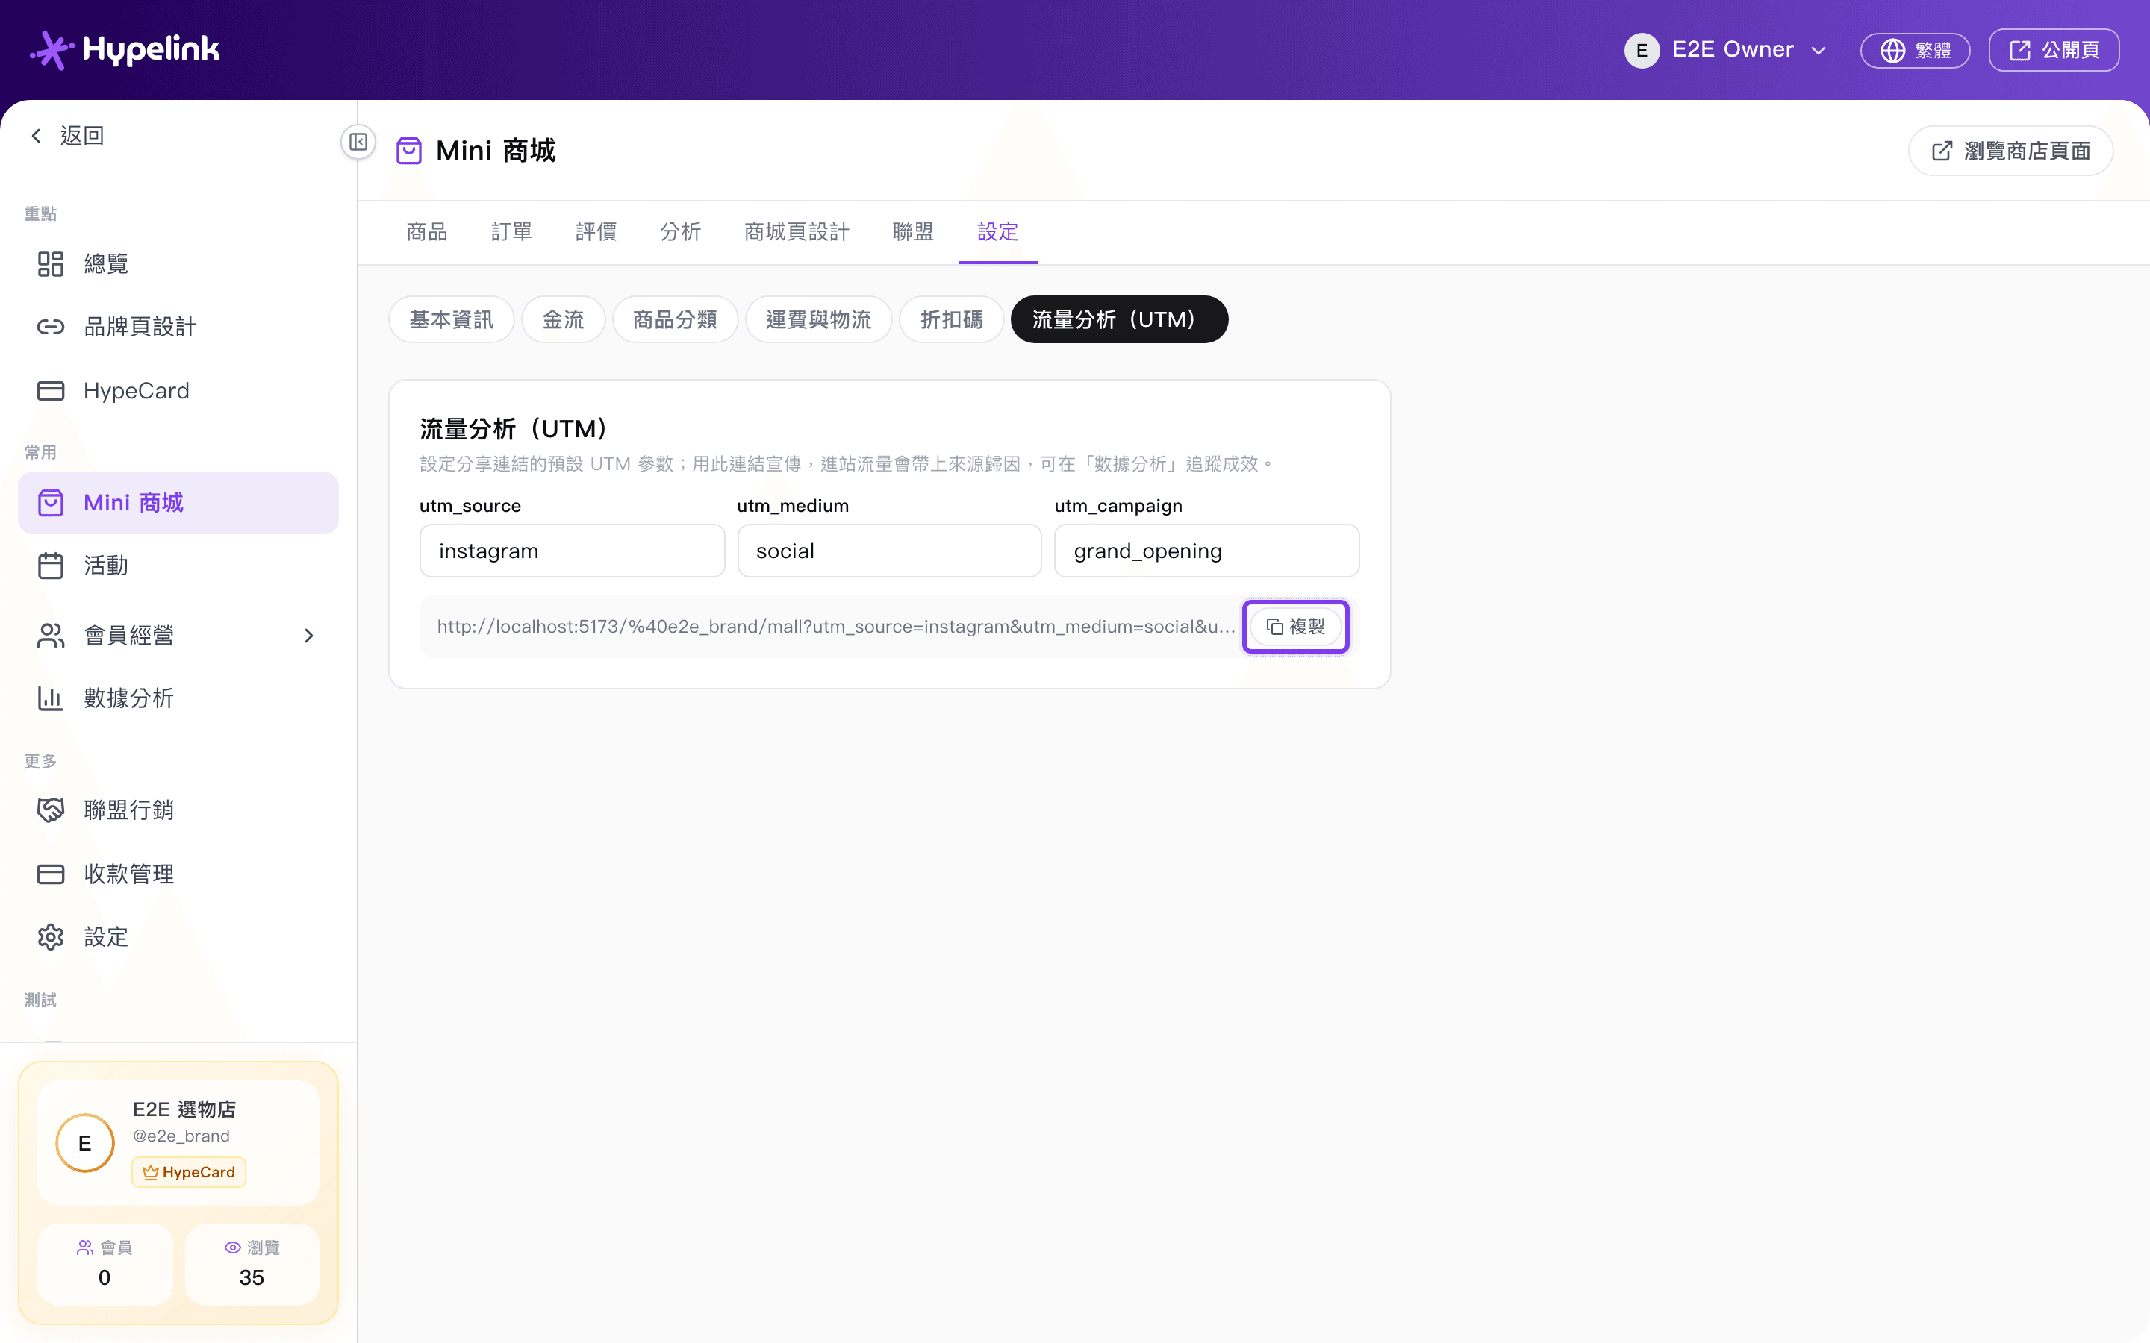Select the 基本資訊 settings pill

[452, 320]
